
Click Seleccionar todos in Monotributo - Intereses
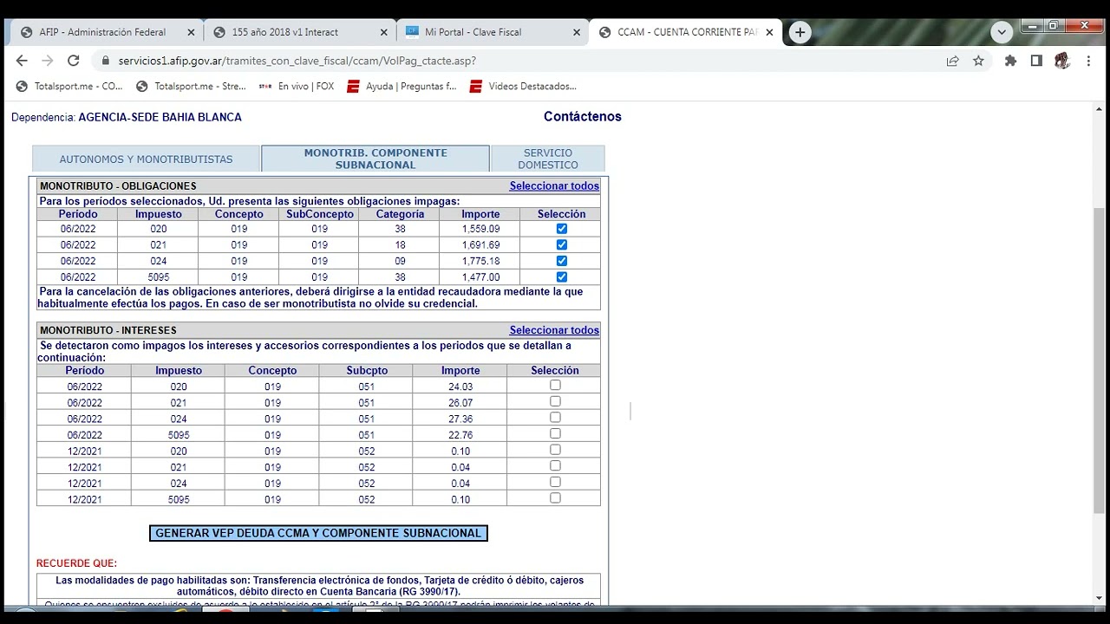[554, 330]
